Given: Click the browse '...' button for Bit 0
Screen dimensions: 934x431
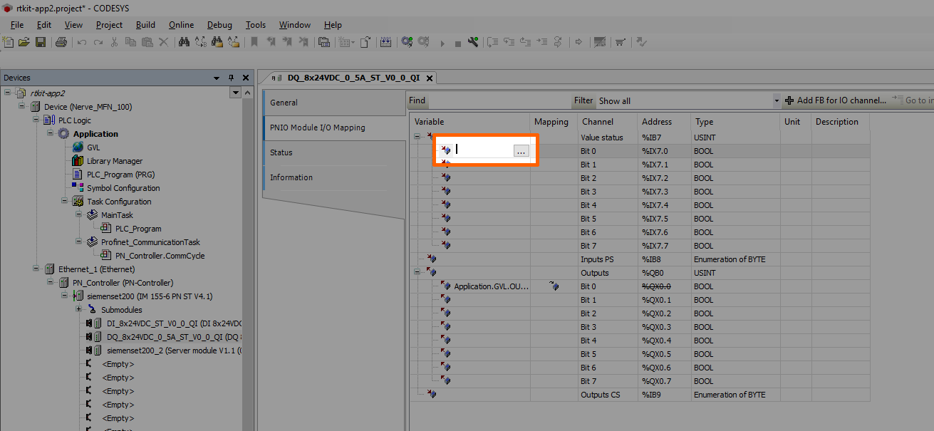Looking at the screenshot, I should [x=521, y=151].
